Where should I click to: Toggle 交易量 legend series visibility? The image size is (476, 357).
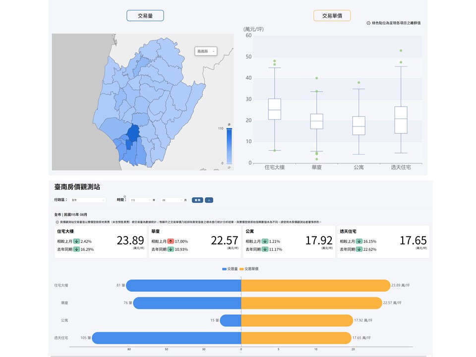click(230, 269)
